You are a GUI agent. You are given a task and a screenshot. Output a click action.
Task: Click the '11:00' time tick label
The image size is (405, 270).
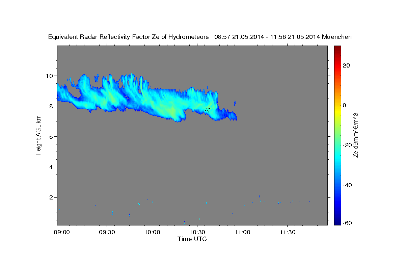242,233
